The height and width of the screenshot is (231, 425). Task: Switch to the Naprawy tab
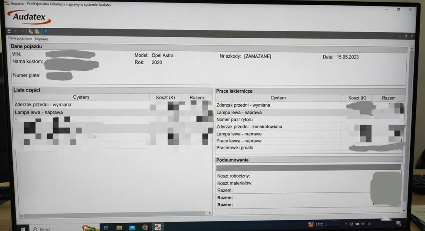click(x=42, y=39)
